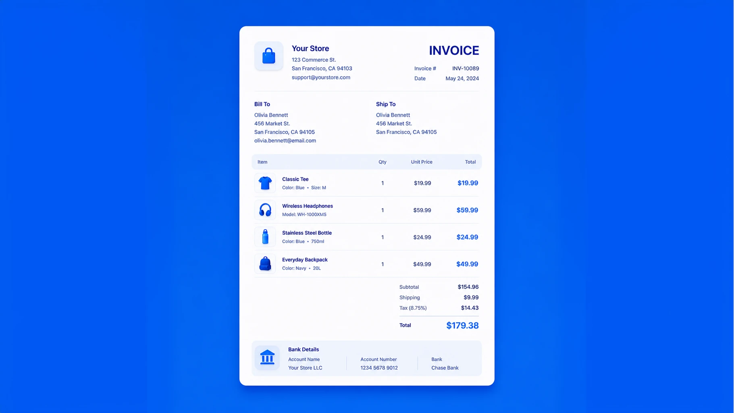The height and width of the screenshot is (413, 734).
Task: Click the Stainless Steel Bottle icon
Action: (x=265, y=237)
